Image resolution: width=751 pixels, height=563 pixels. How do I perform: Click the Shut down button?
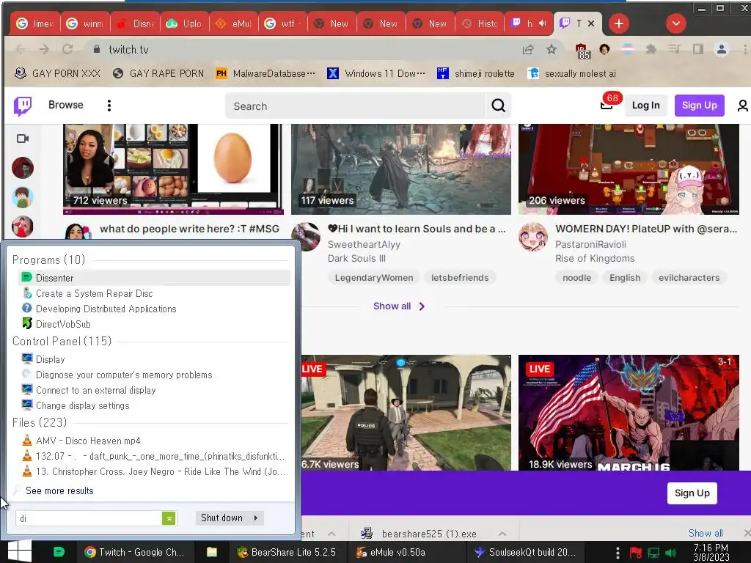point(221,518)
